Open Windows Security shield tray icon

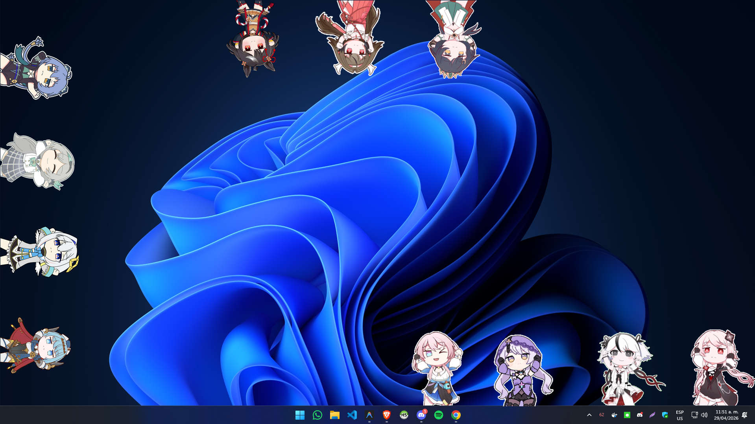(665, 415)
